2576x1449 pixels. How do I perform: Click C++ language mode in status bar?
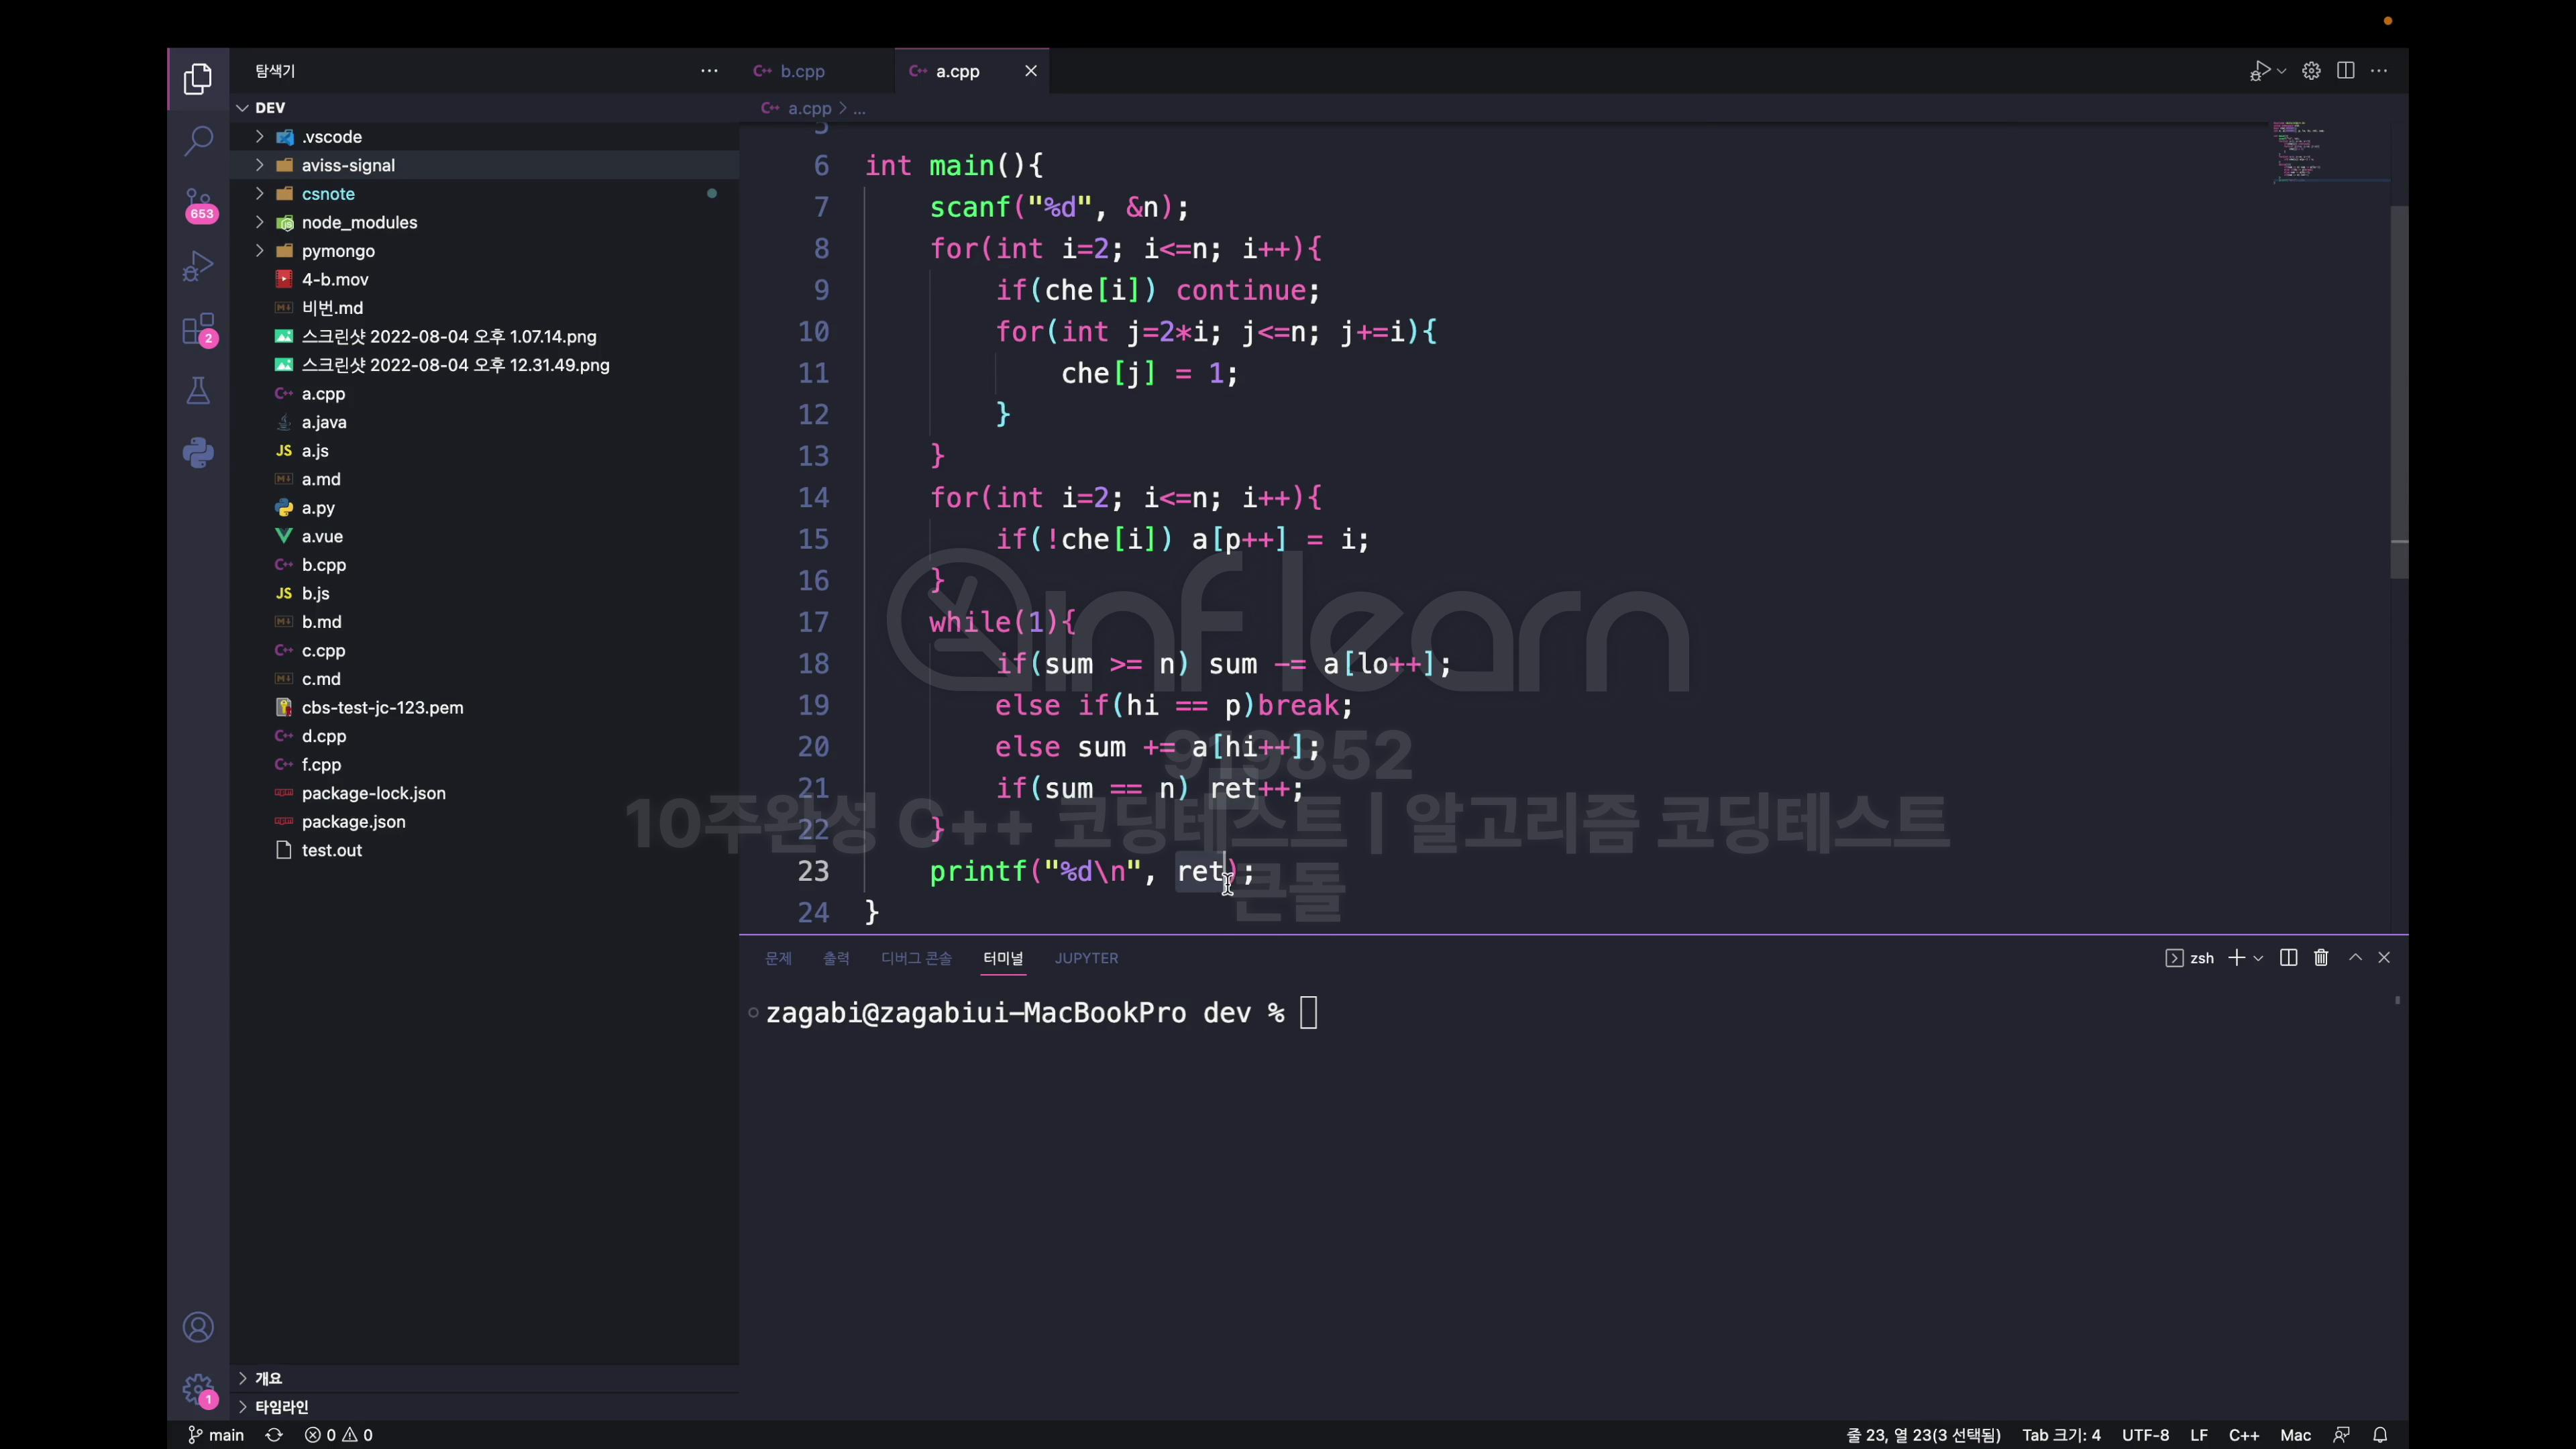coord(2243,1435)
